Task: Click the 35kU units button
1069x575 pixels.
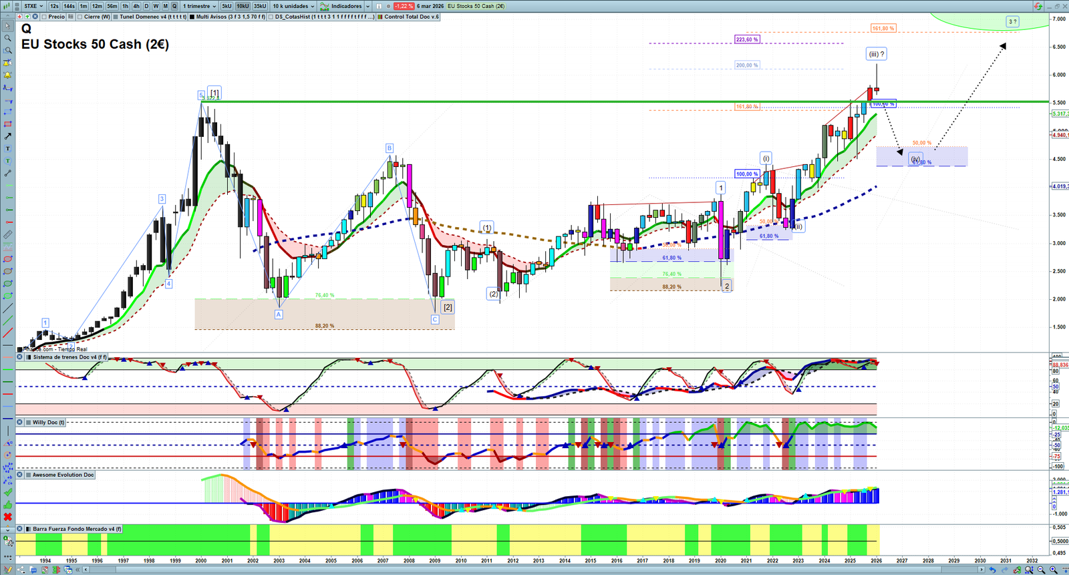Action: (x=260, y=6)
